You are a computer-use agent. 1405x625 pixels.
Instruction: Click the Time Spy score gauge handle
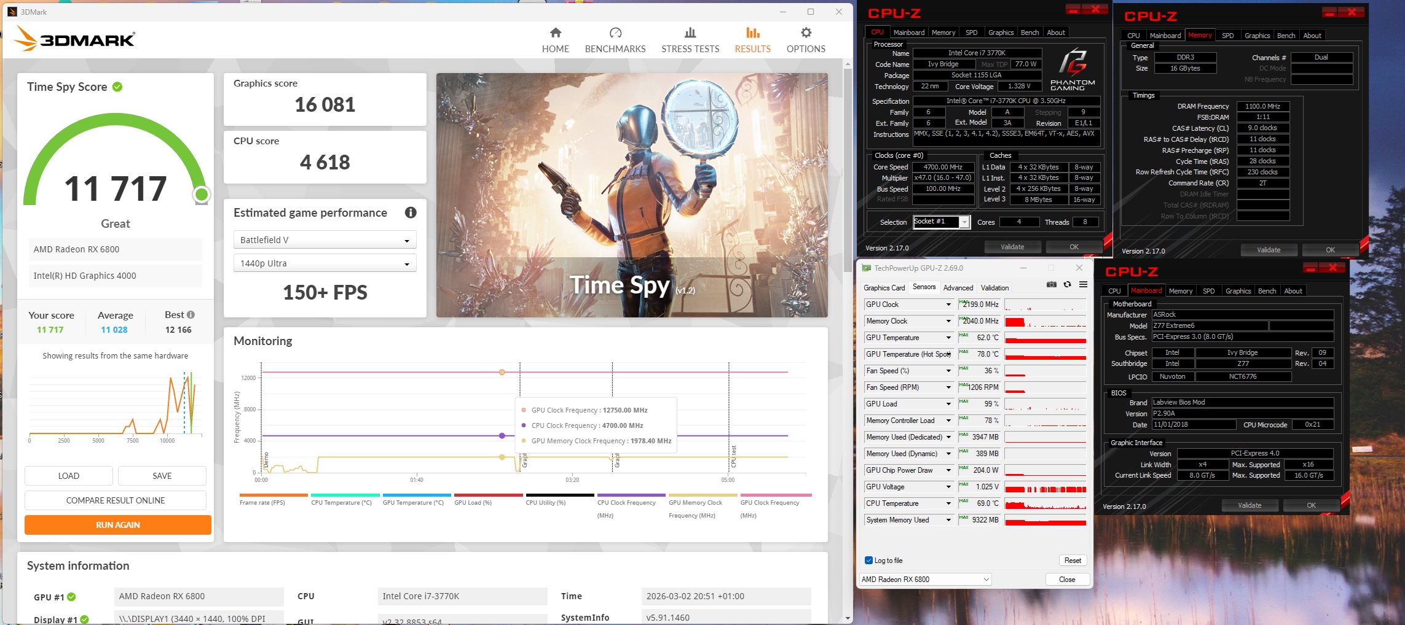pyautogui.click(x=201, y=195)
